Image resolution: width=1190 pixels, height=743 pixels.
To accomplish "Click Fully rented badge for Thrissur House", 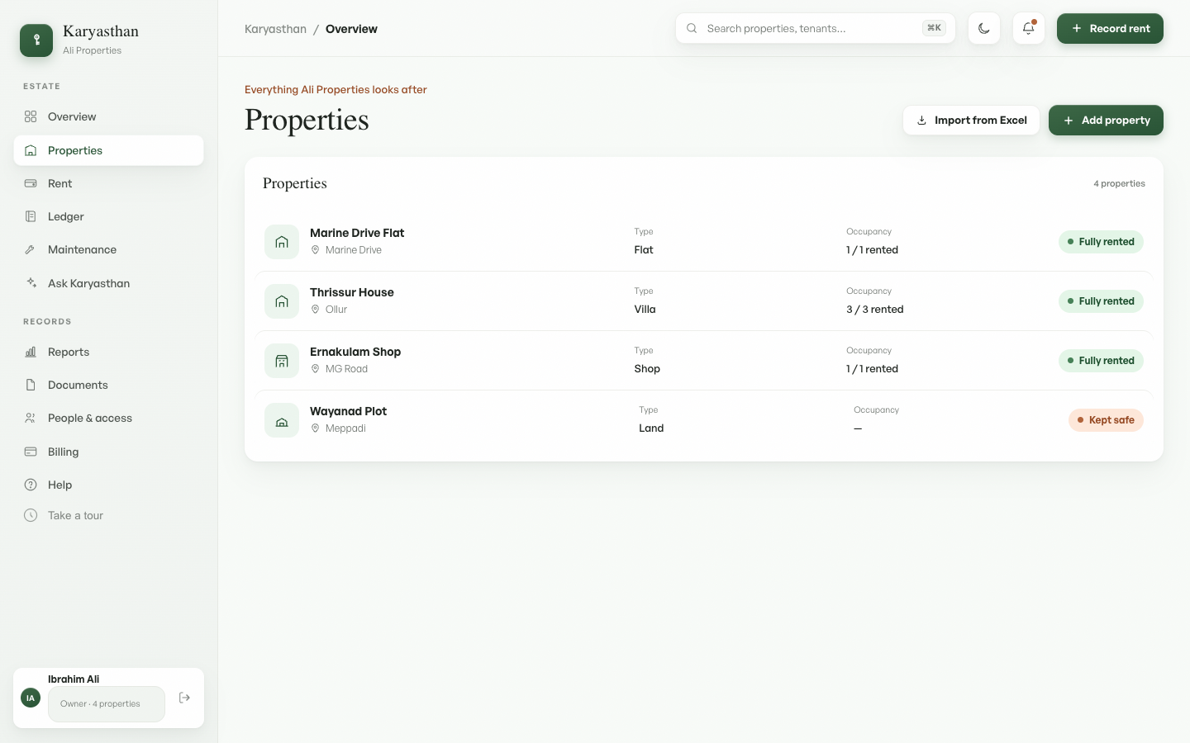I will click(1101, 301).
